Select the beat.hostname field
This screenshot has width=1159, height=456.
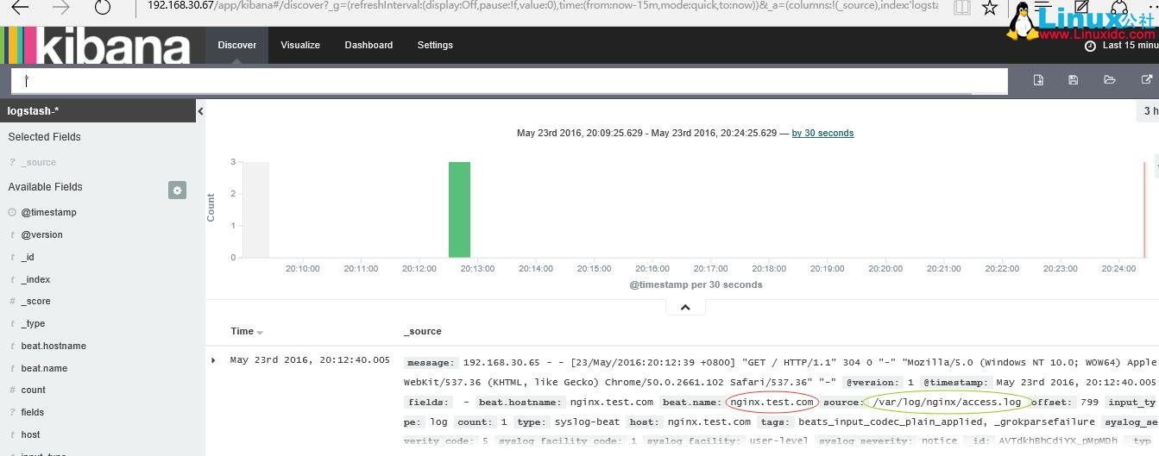54,346
